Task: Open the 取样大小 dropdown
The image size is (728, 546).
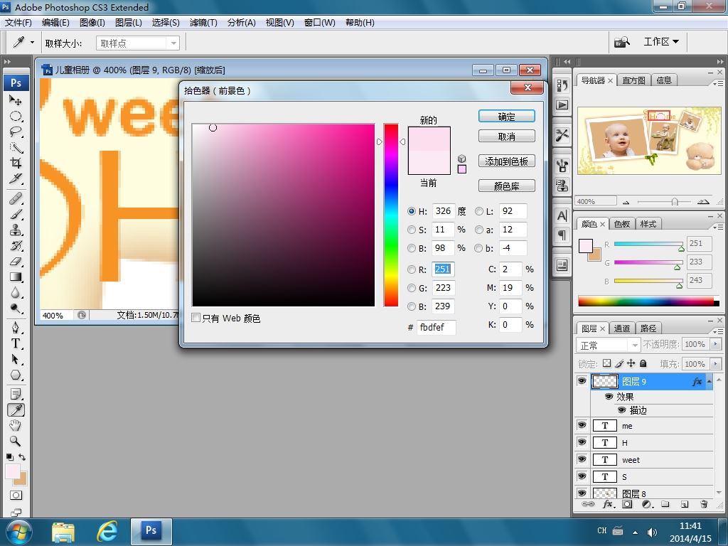Action: [x=138, y=43]
